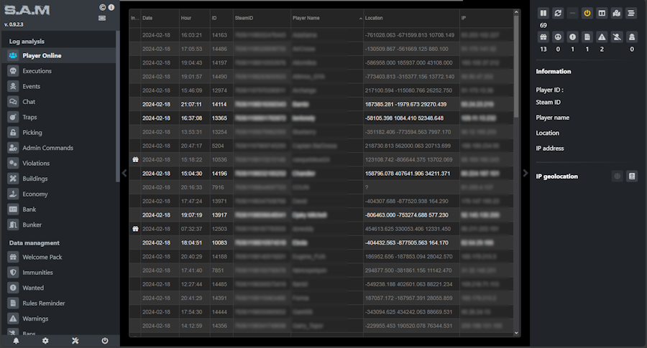Image resolution: width=647 pixels, height=348 pixels.
Task: Click the pause icon in top-right toolbar
Action: [543, 13]
